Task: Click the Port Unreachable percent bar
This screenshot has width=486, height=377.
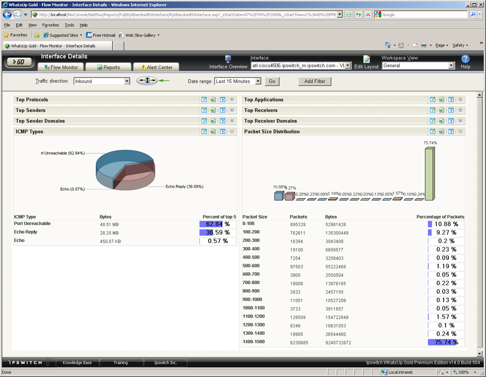Action: pos(217,224)
